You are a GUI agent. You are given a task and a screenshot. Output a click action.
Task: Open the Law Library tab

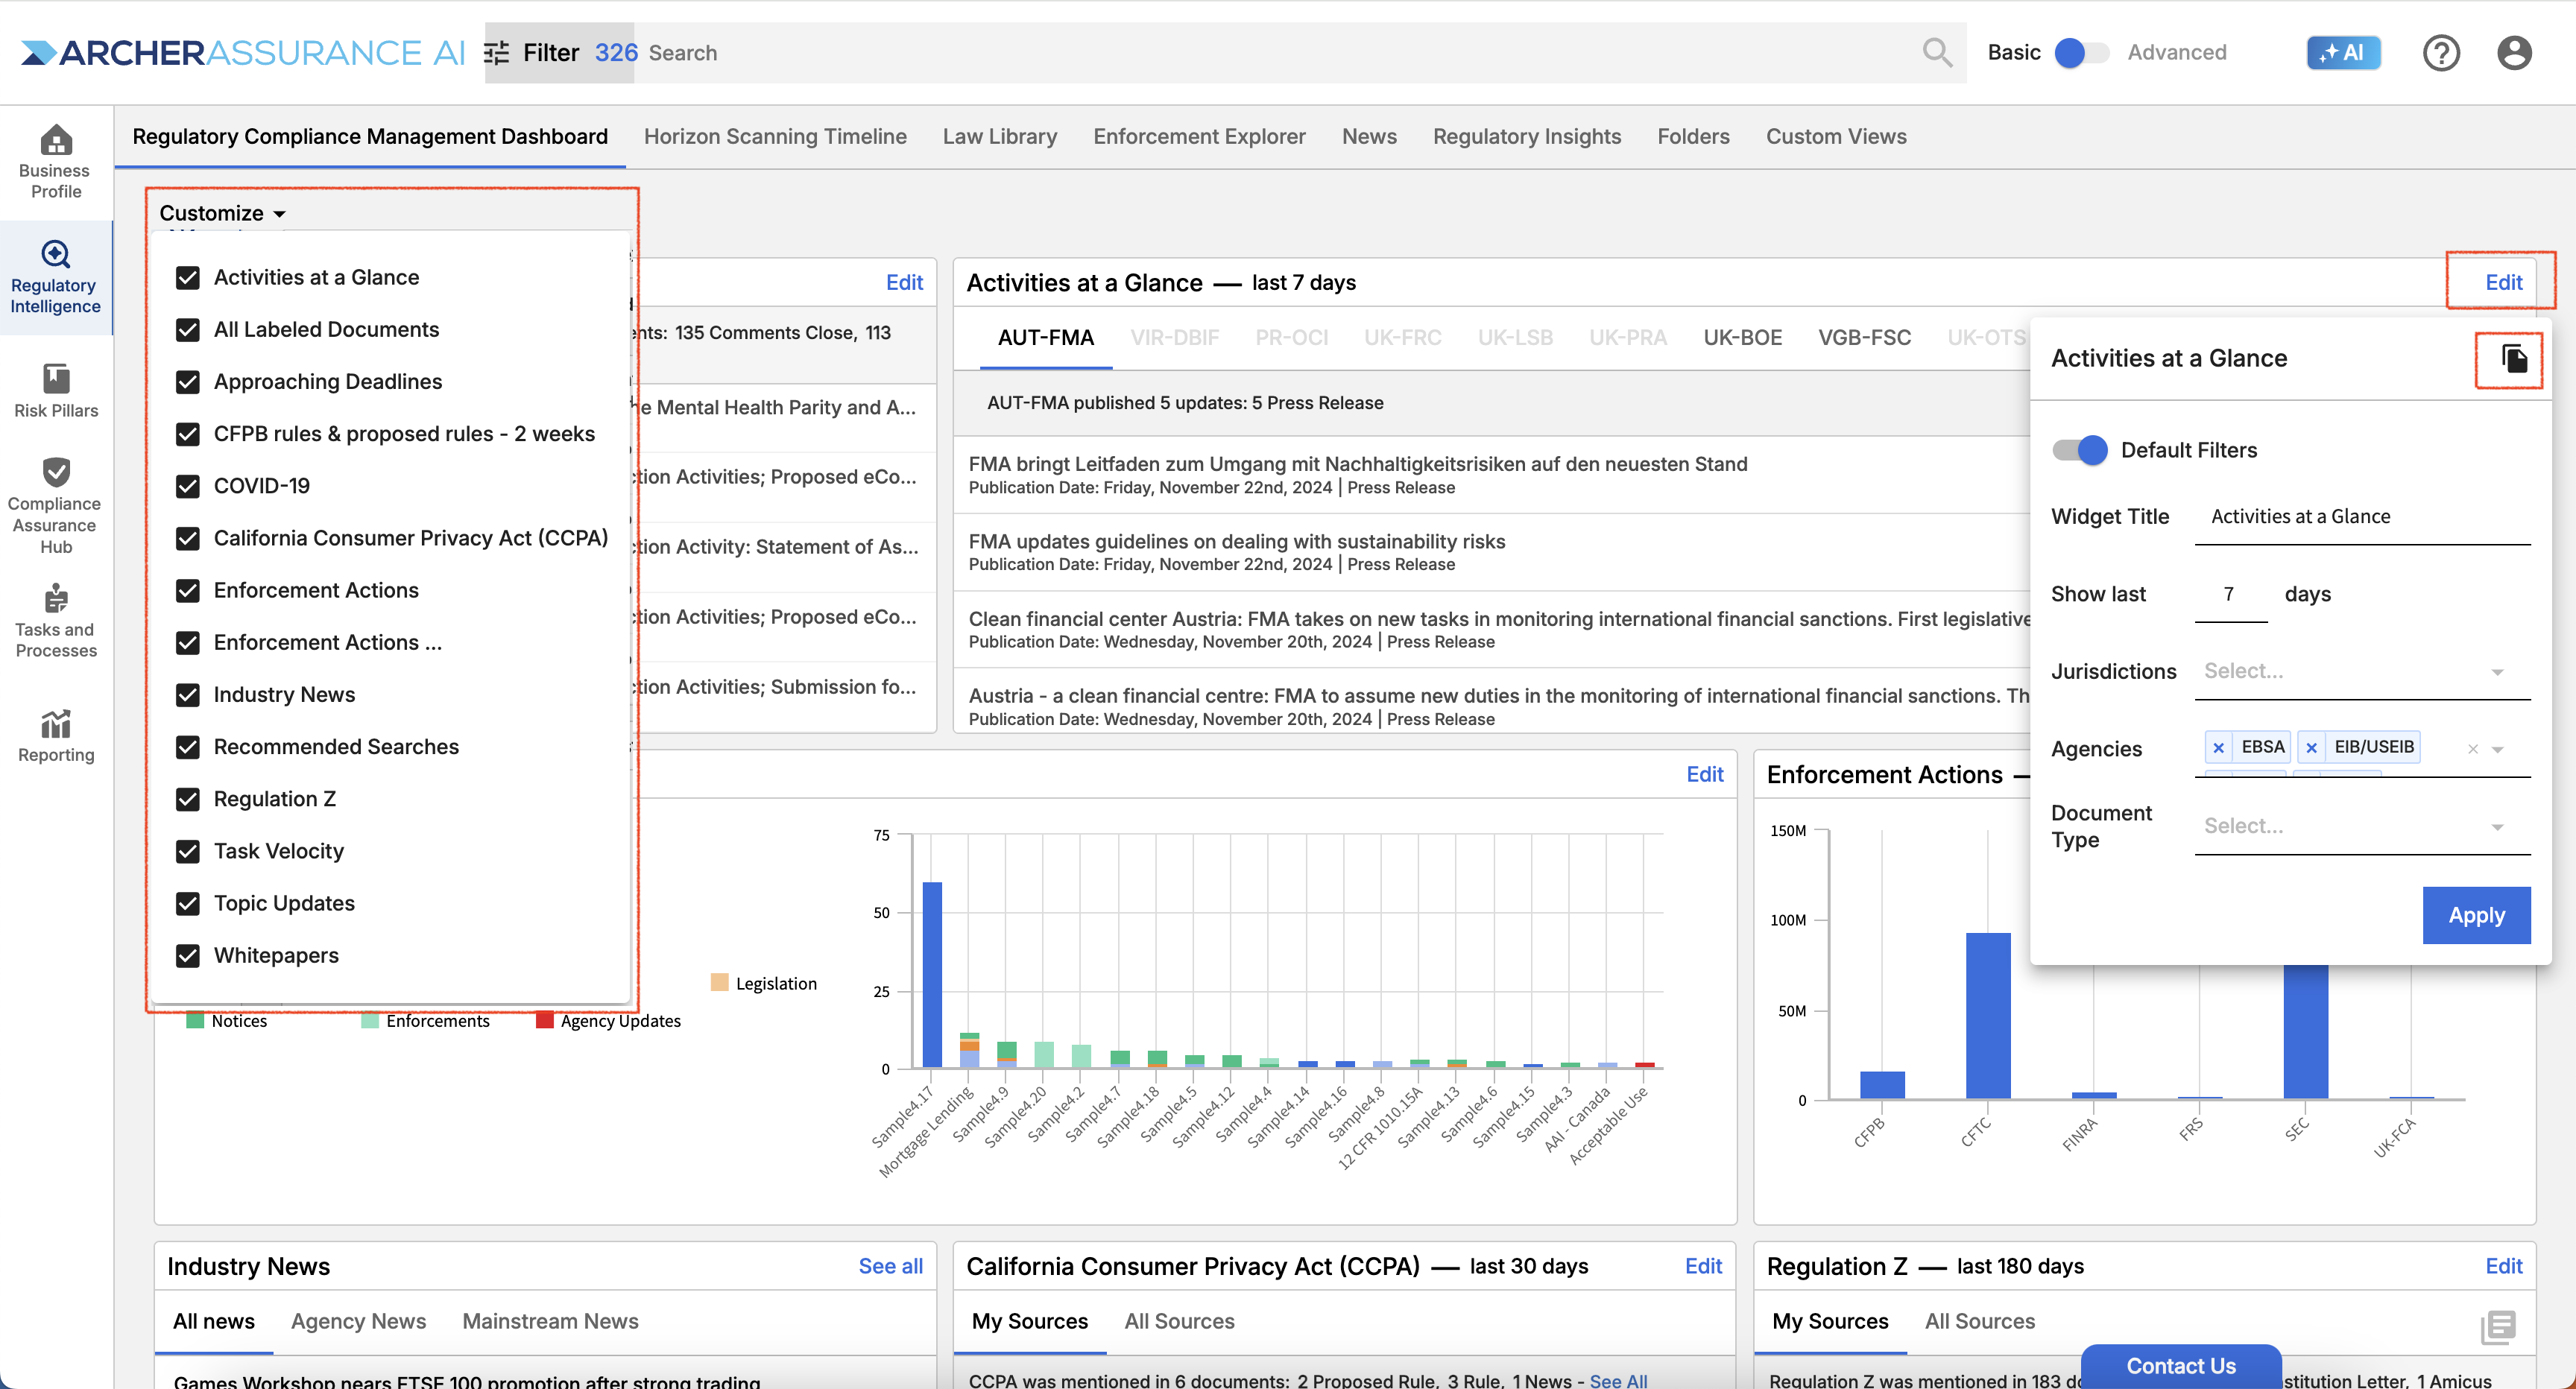(x=999, y=136)
